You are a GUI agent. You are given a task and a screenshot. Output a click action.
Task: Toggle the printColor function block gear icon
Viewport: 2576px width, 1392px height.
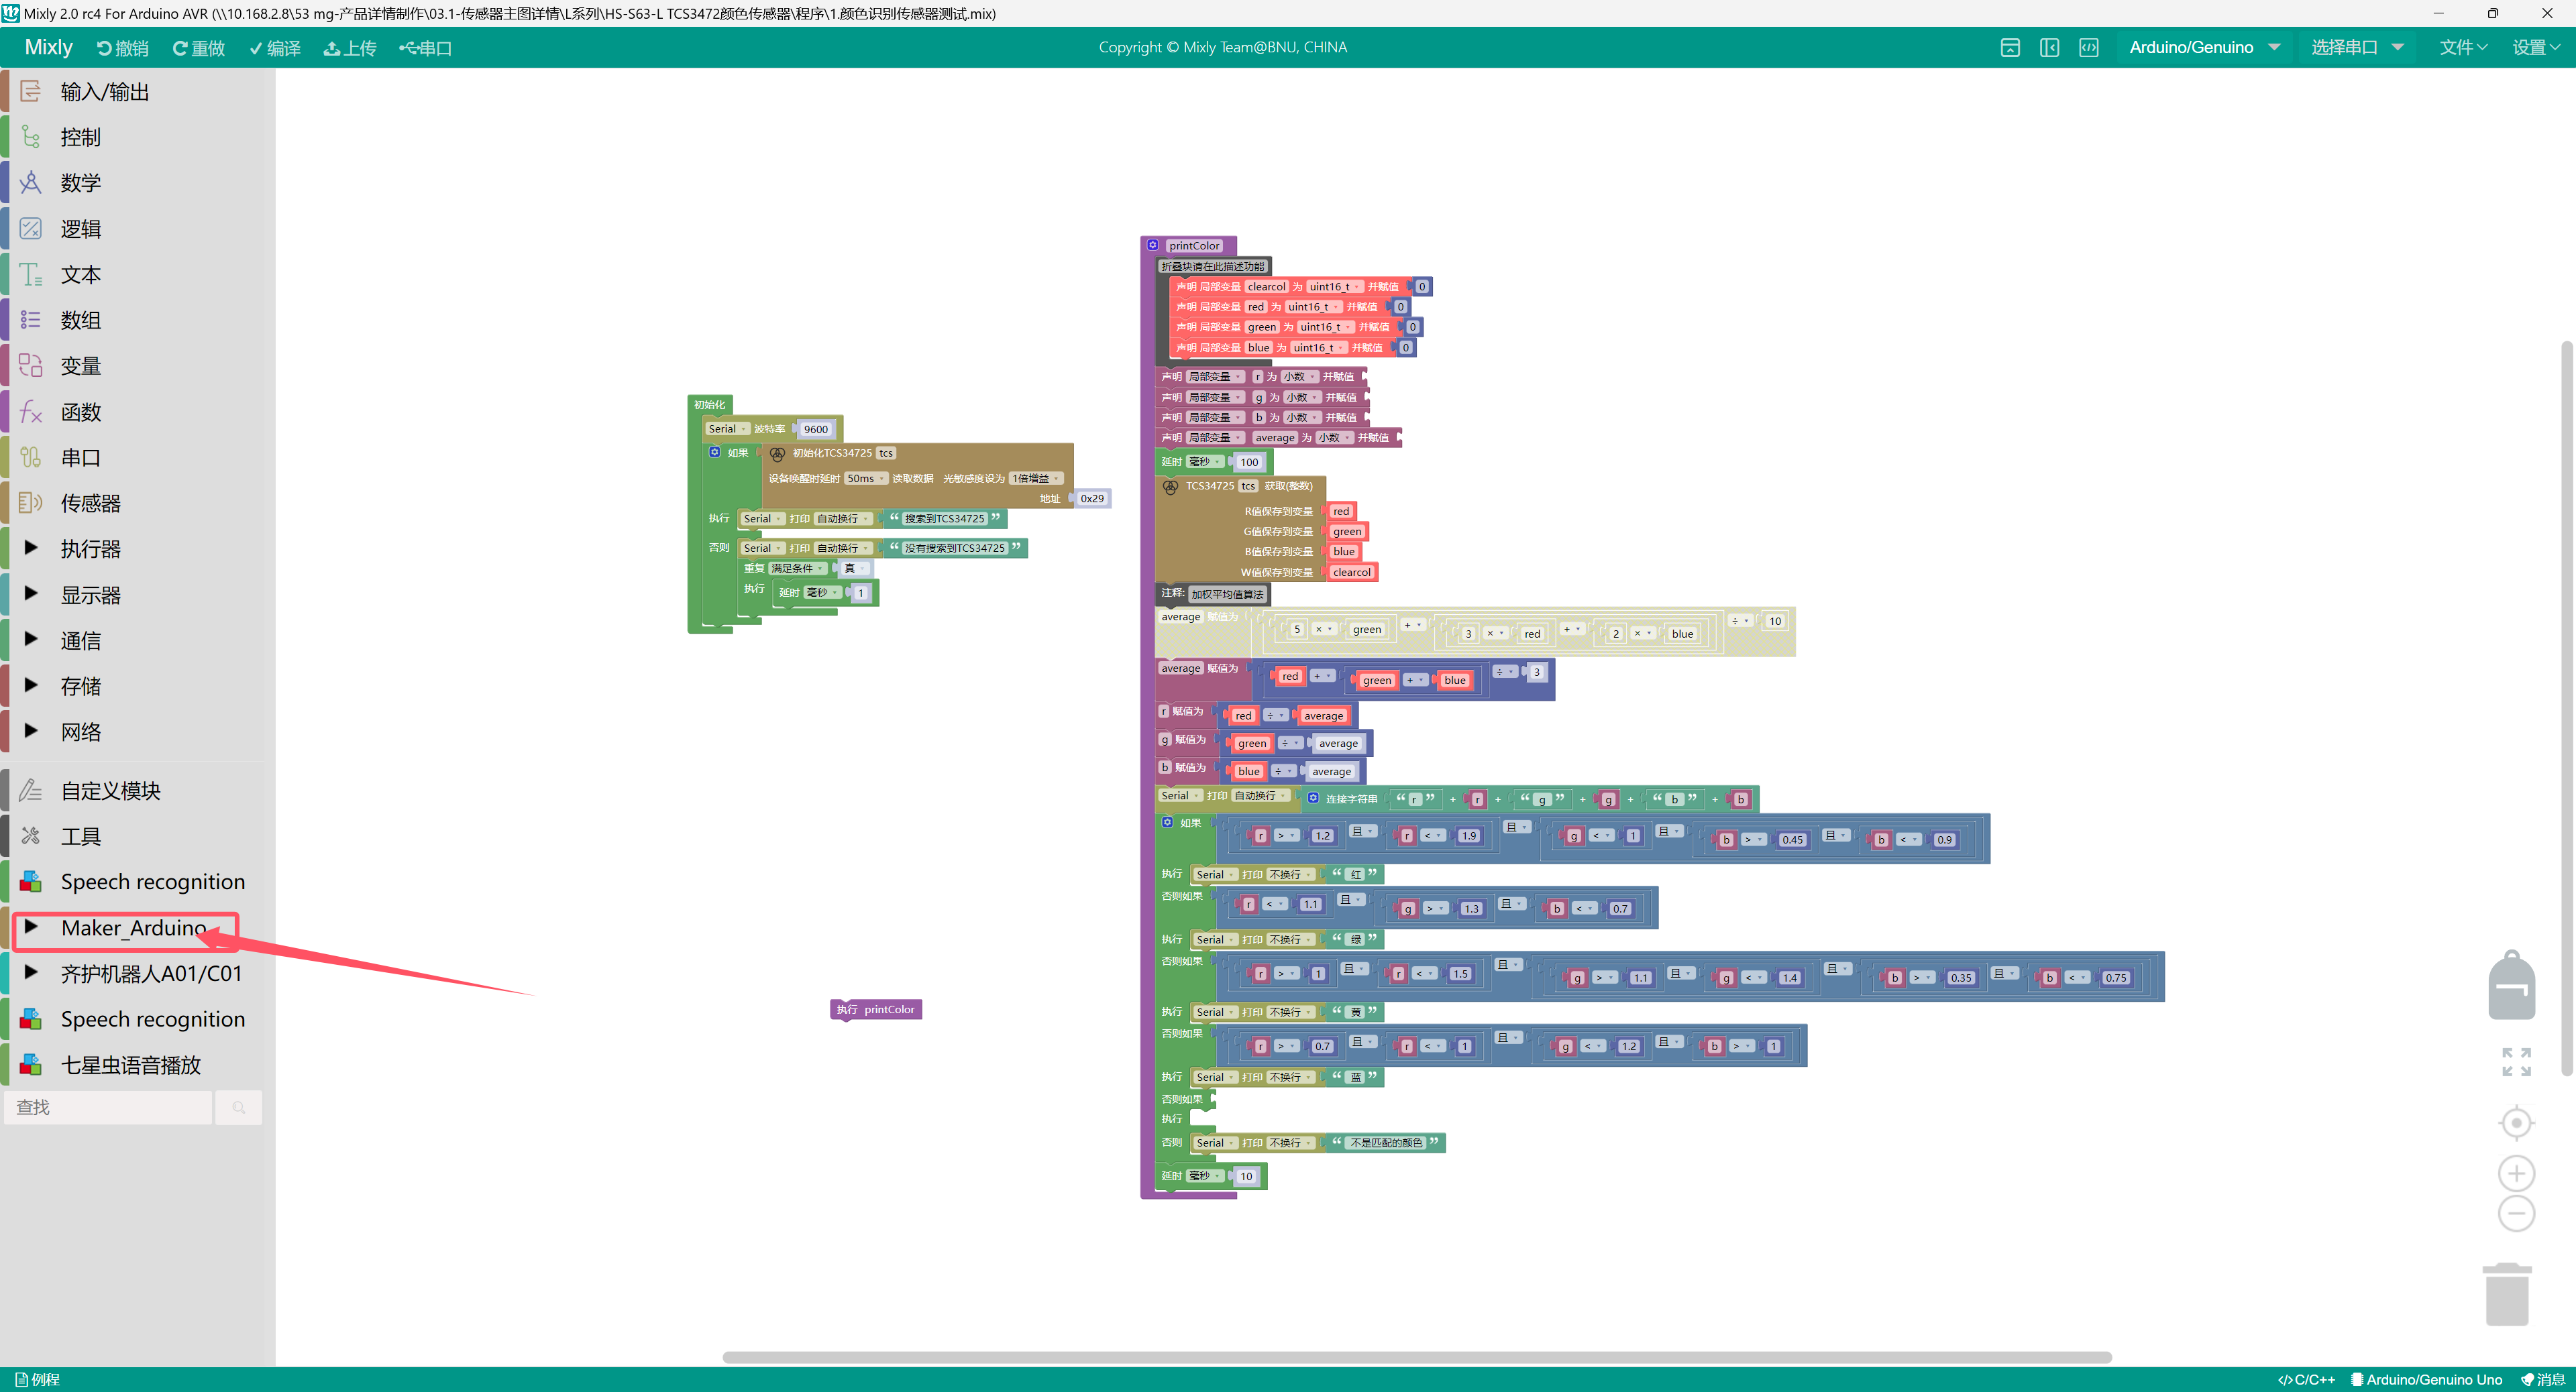coord(1153,245)
